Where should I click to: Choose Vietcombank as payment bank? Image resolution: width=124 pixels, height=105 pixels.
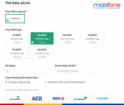(x=15, y=98)
